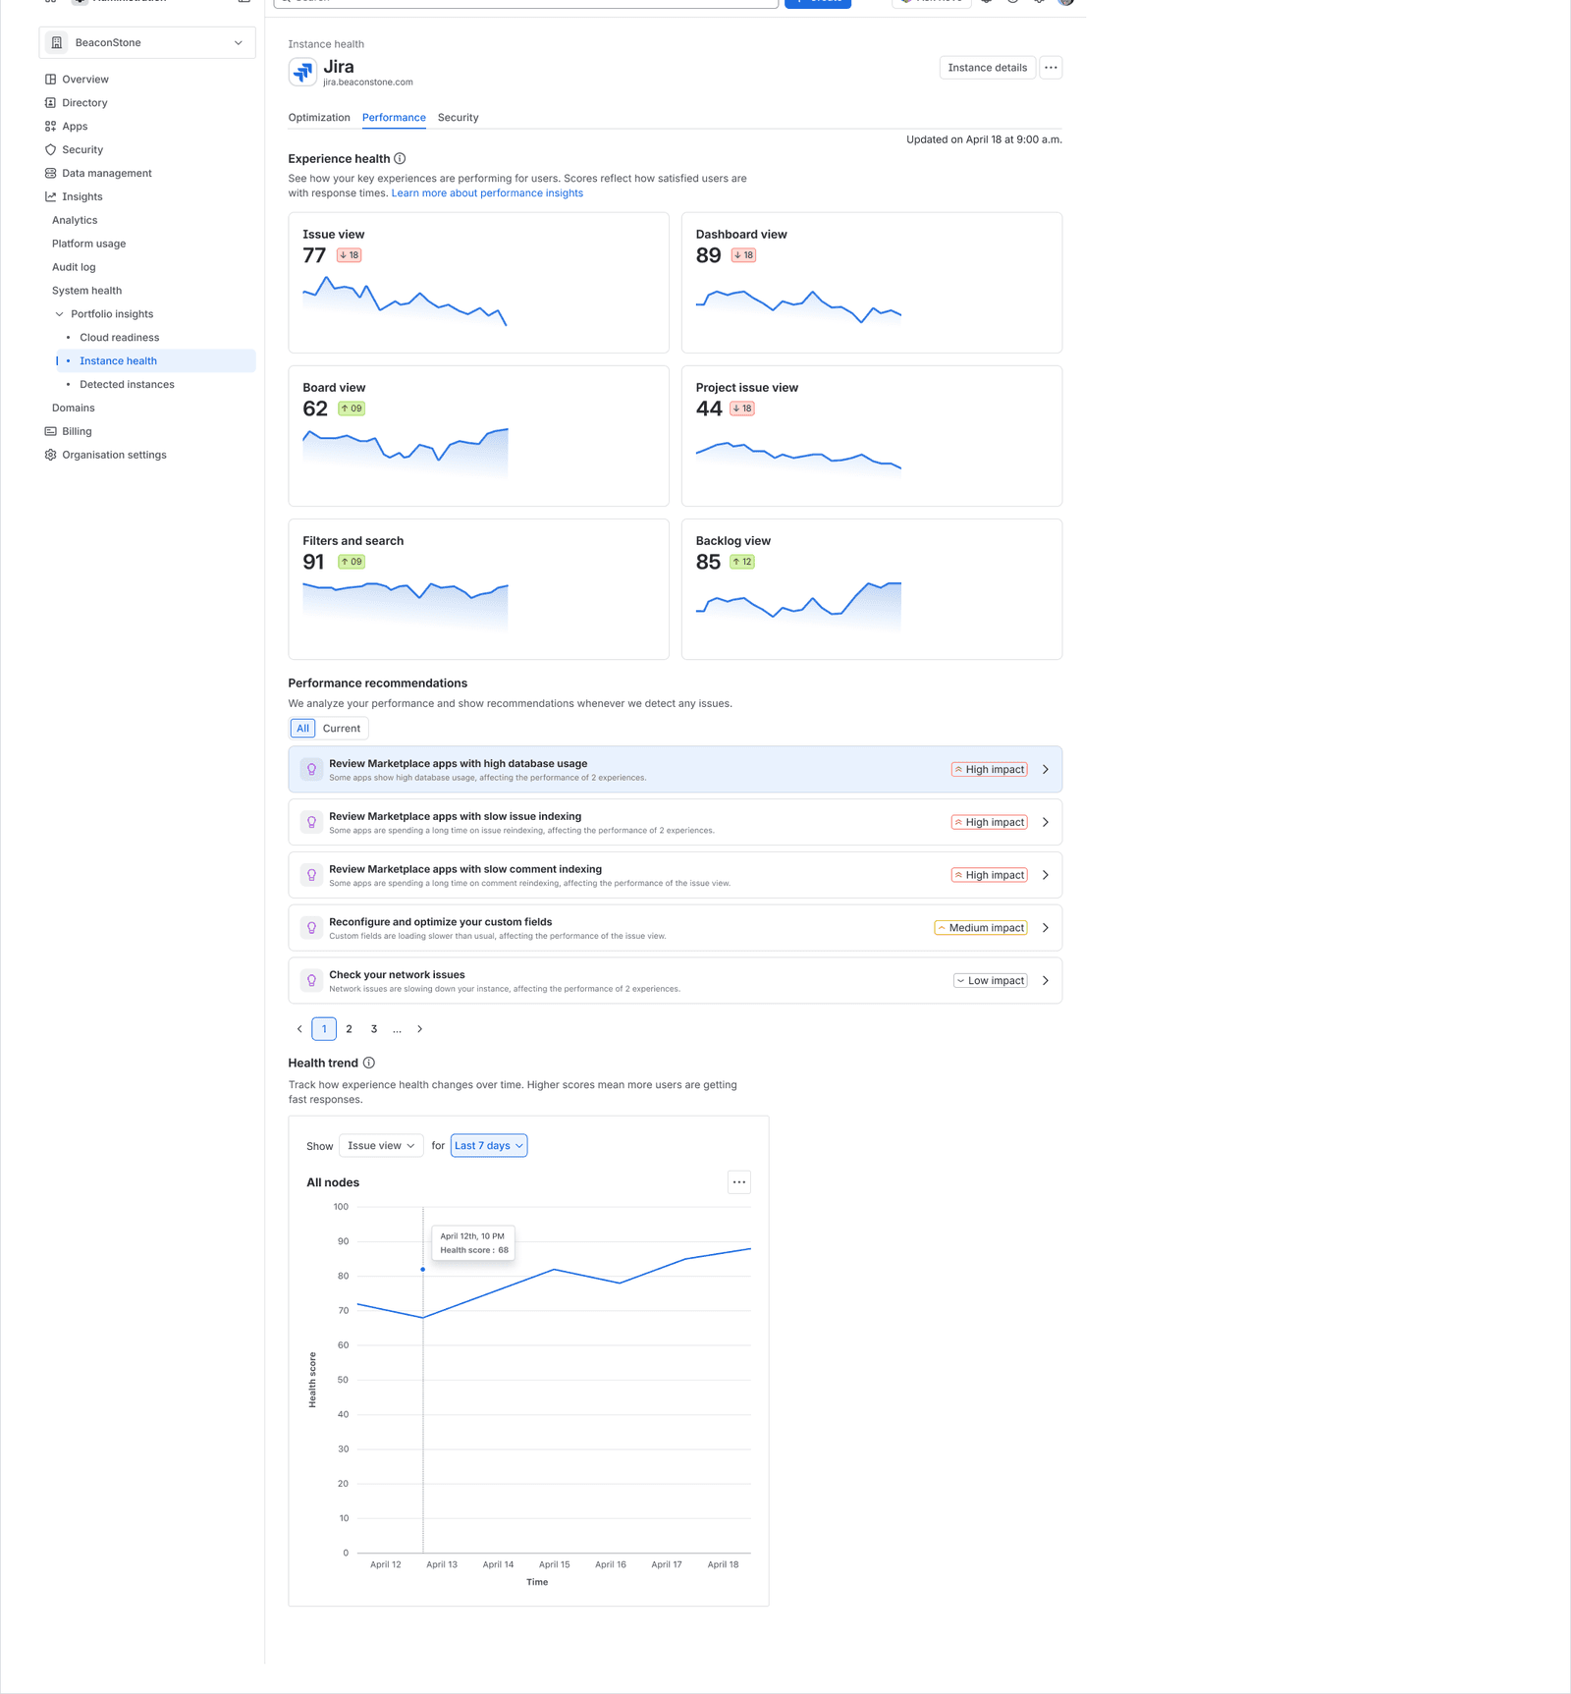The image size is (1571, 1694).
Task: Click the Backlog view score card
Action: click(872, 589)
